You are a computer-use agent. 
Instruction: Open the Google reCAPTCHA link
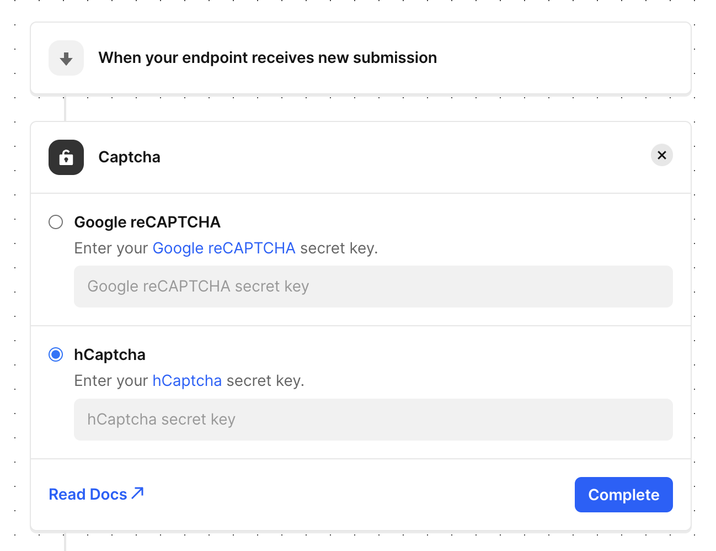(x=224, y=248)
